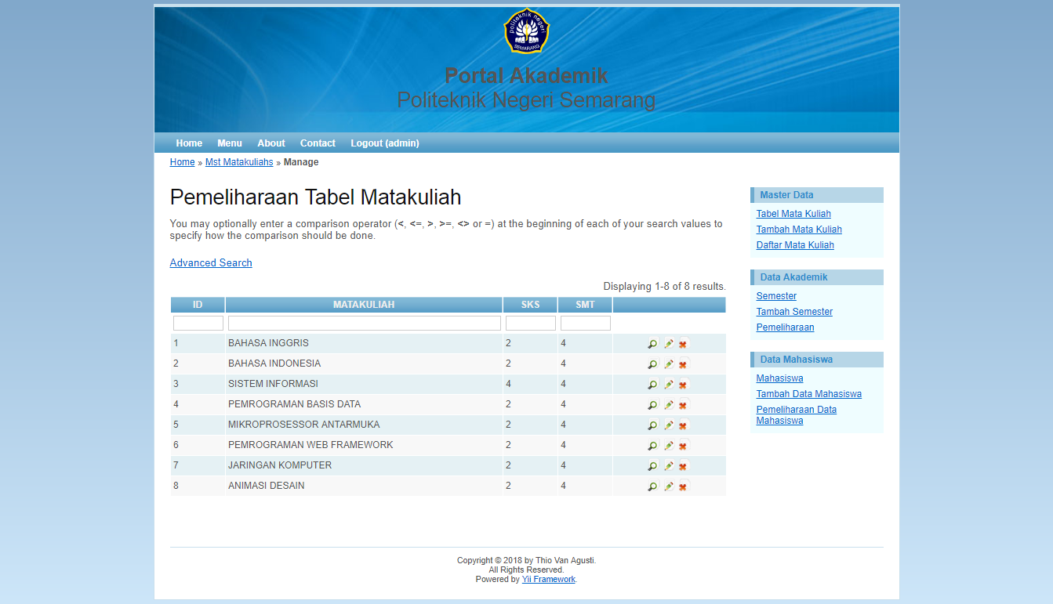Image resolution: width=1053 pixels, height=604 pixels.
Task: Open Semester link under Data Akademik
Action: pos(776,296)
